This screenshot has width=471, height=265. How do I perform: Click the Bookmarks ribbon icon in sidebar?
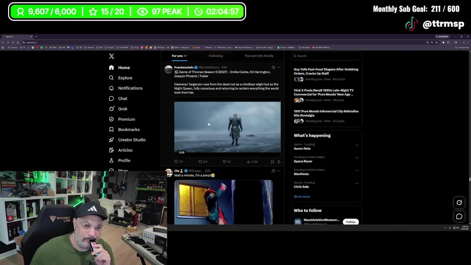point(111,130)
